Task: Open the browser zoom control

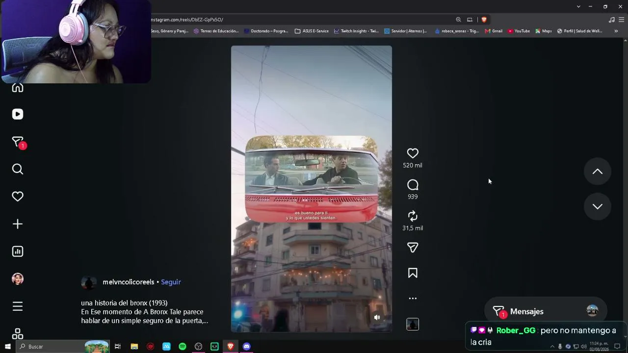Action: tap(458, 20)
